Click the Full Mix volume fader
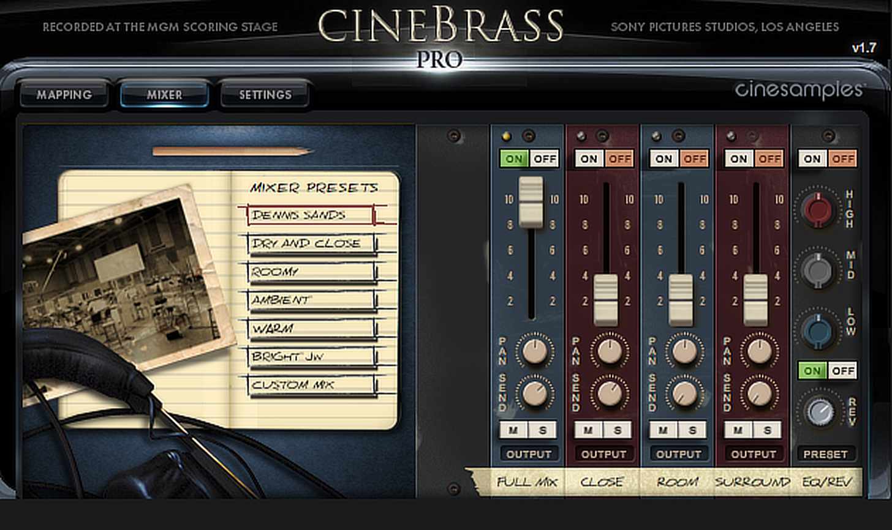The image size is (892, 530). pyautogui.click(x=531, y=202)
